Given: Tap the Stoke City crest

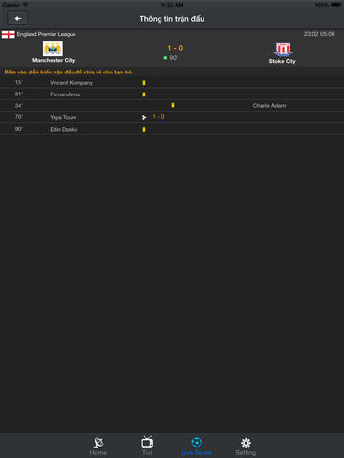Looking at the screenshot, I should coord(283,50).
